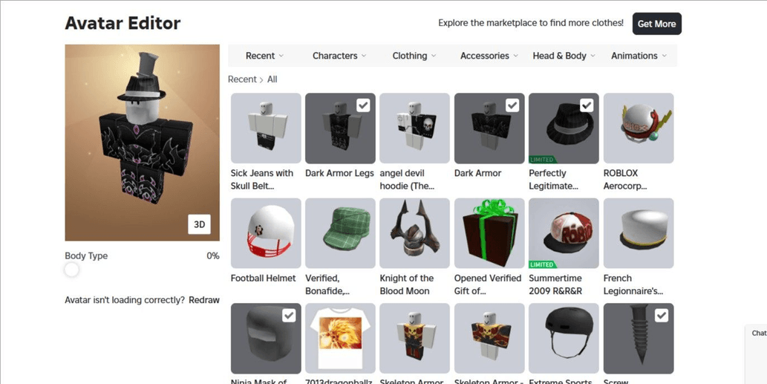Uncheck the Dark Armor shirt item
Screen dimensions: 767x384
pyautogui.click(x=512, y=105)
